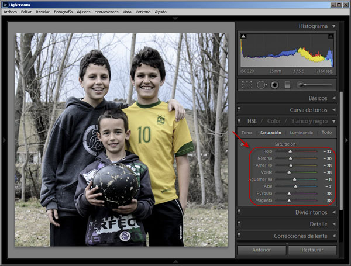Image resolution: width=351 pixels, height=266 pixels.
Task: Click the Magenta saturation slider
Action: point(296,201)
